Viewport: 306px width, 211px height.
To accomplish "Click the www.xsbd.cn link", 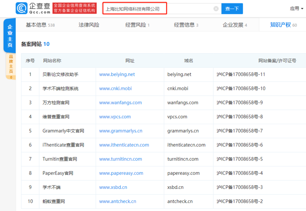I will coord(113,187).
